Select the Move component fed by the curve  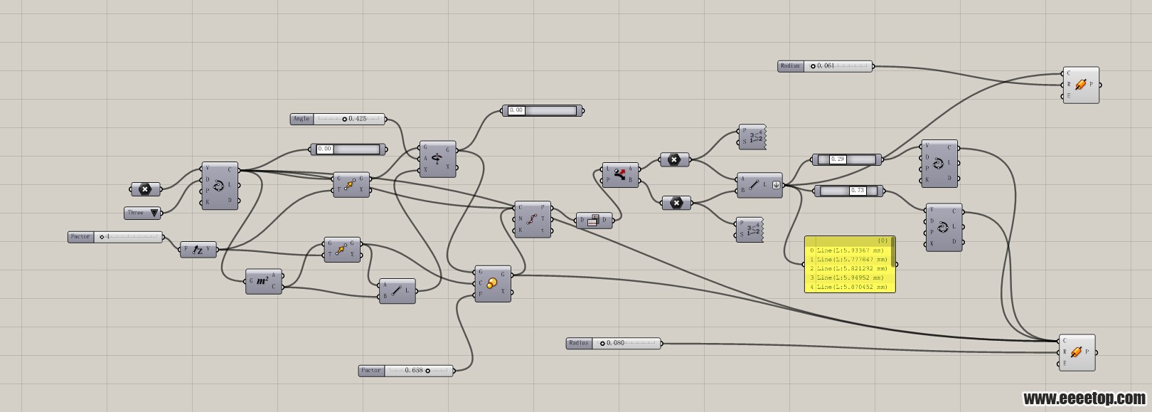tap(351, 185)
